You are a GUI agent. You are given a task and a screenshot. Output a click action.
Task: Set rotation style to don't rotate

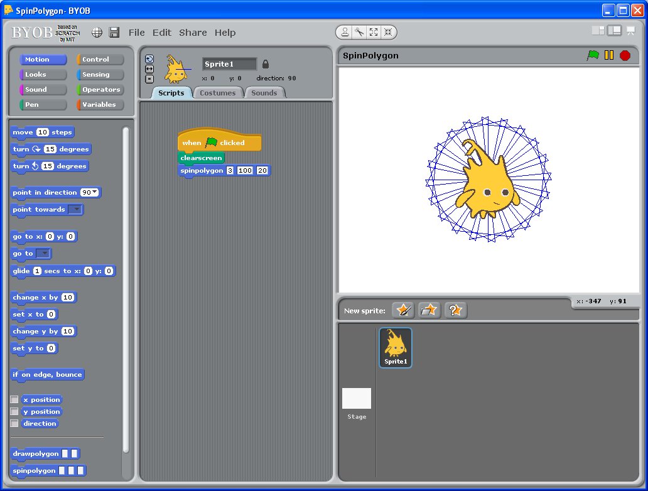tap(149, 79)
